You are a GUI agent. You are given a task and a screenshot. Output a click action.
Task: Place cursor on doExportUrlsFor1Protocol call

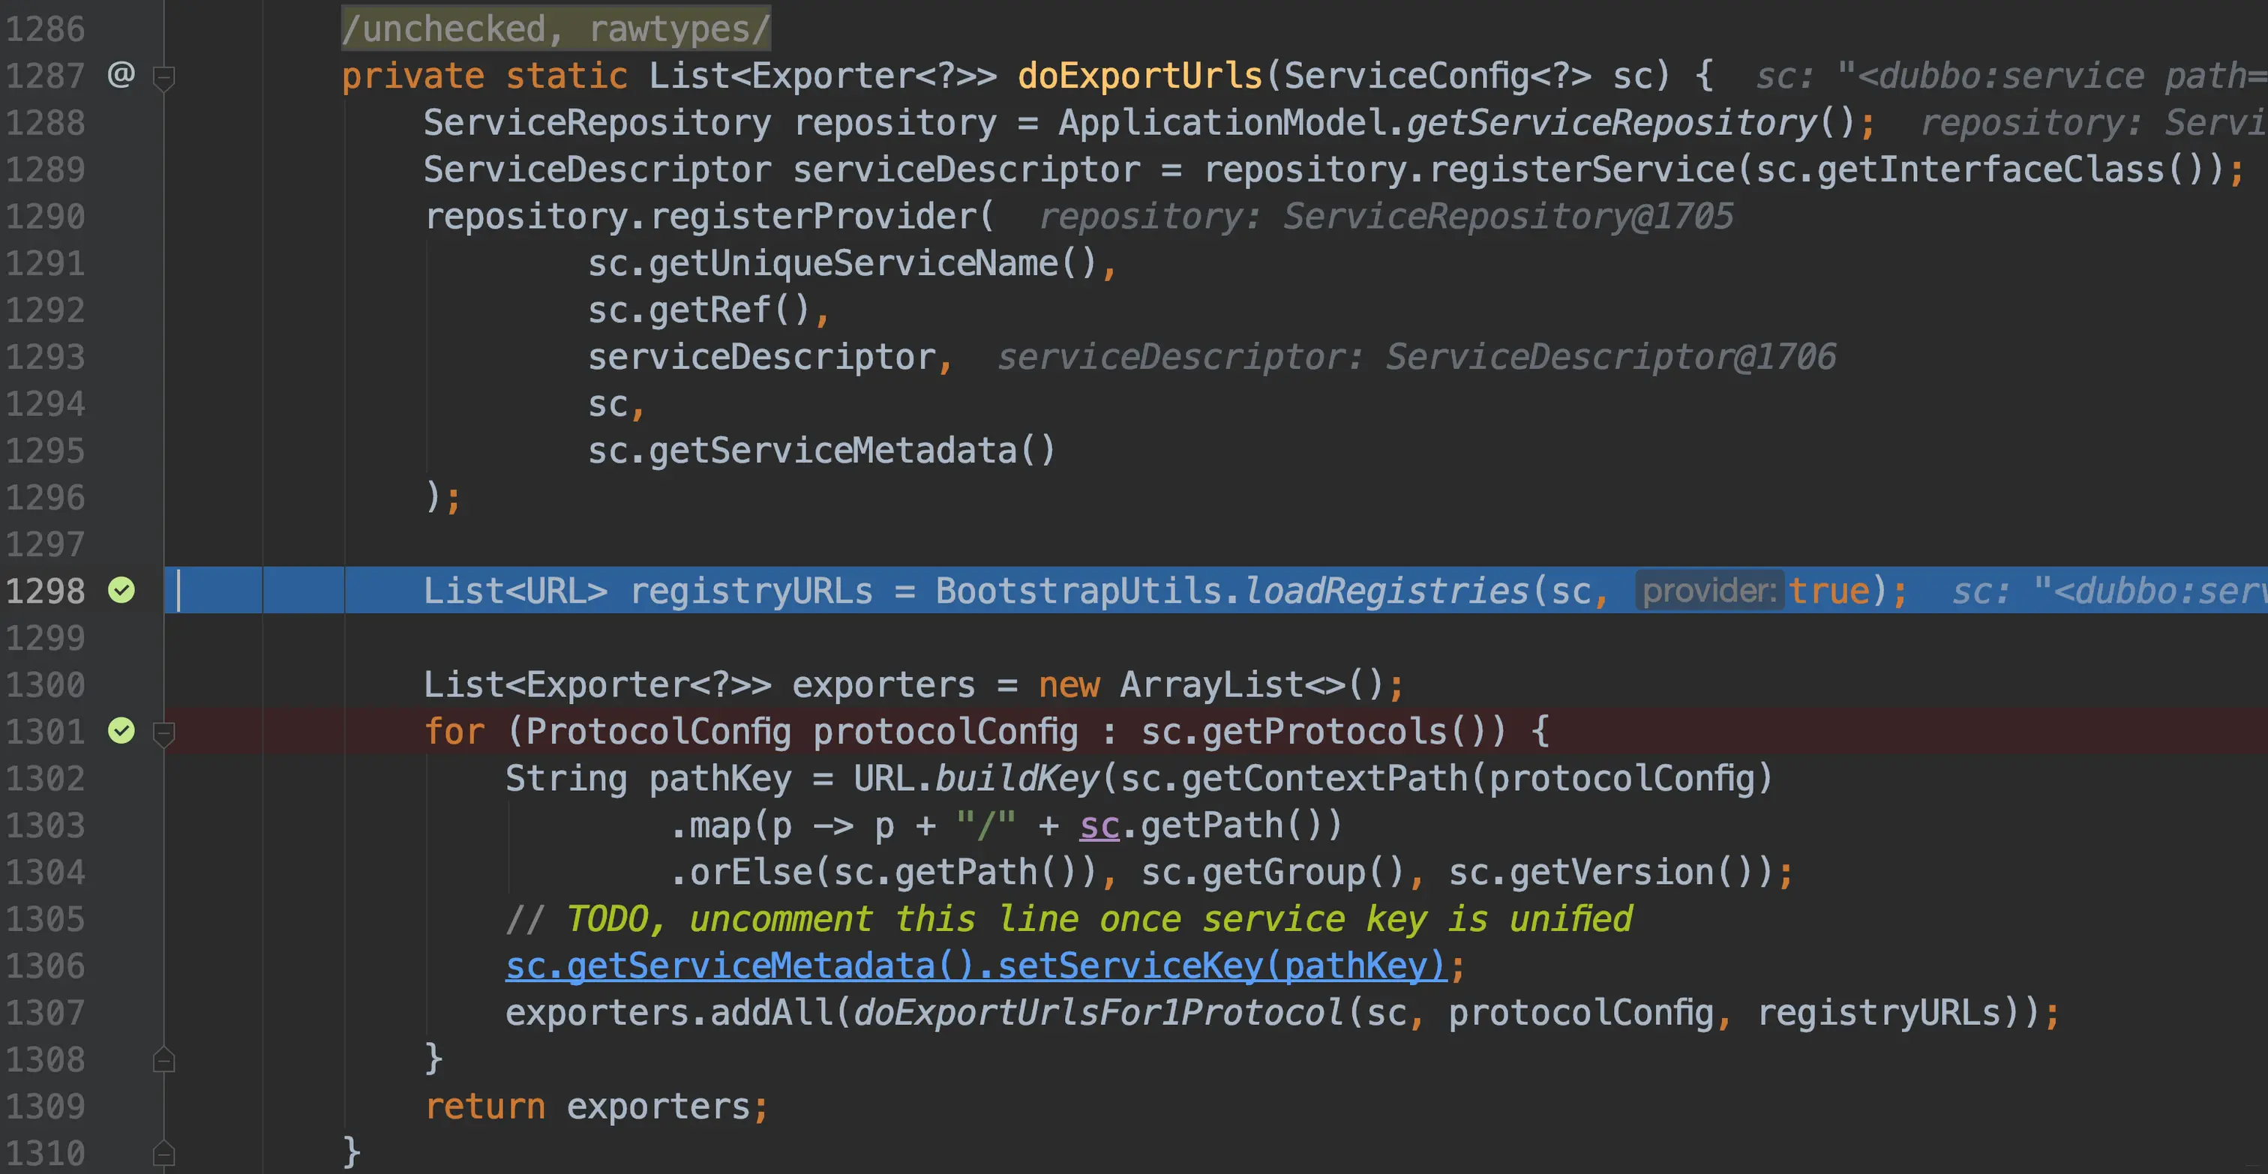(1098, 1013)
